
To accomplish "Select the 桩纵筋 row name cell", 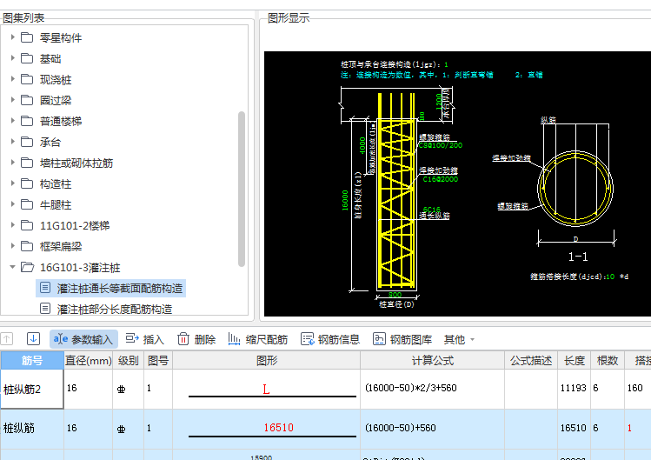I will (x=32, y=429).
